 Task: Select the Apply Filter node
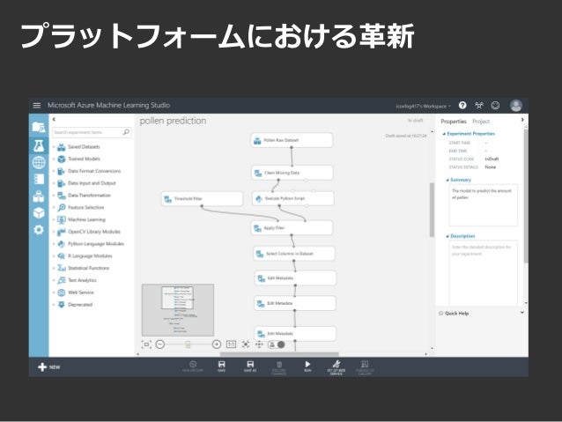point(292,227)
